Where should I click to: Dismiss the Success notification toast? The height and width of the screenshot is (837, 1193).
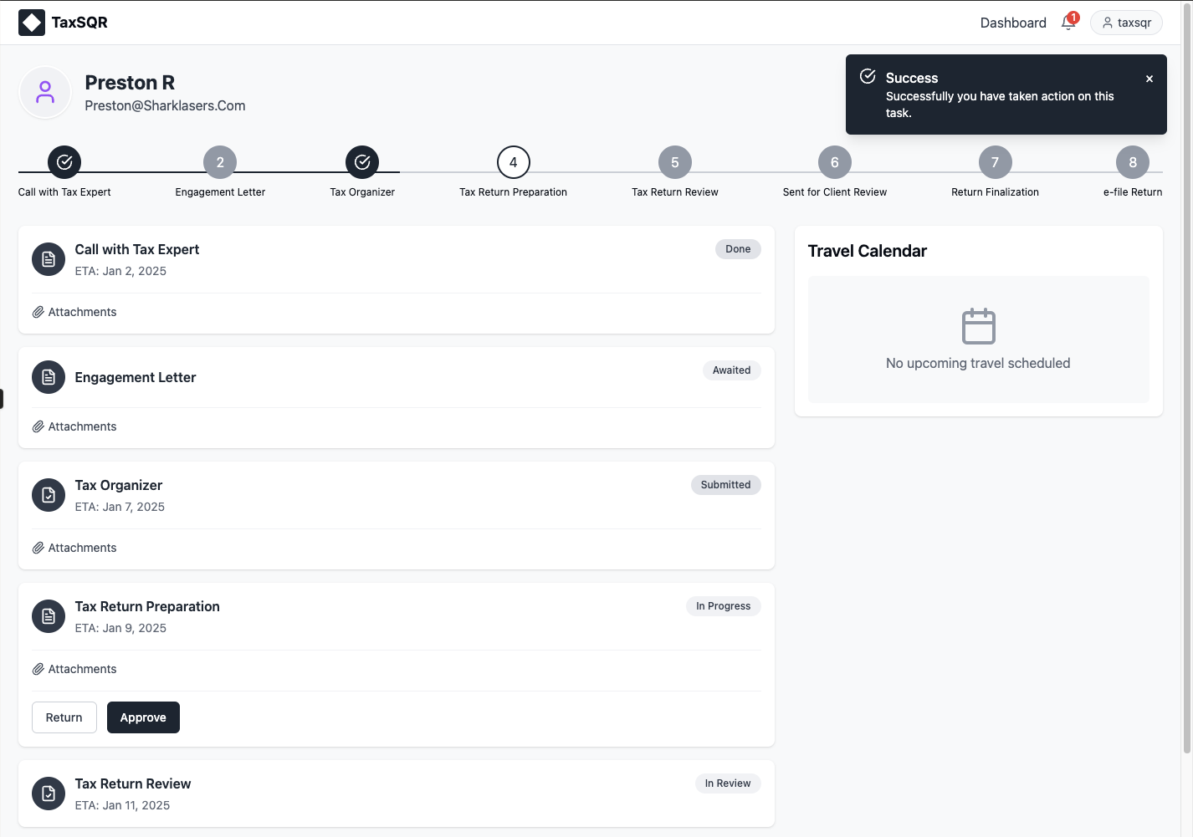tap(1149, 79)
